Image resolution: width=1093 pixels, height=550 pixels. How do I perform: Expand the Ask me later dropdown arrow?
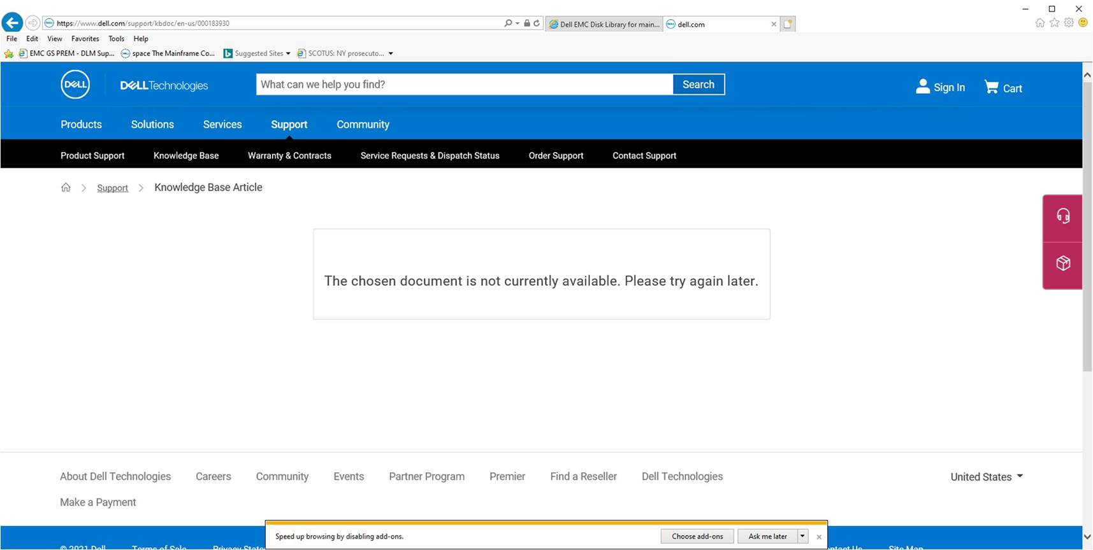point(802,536)
